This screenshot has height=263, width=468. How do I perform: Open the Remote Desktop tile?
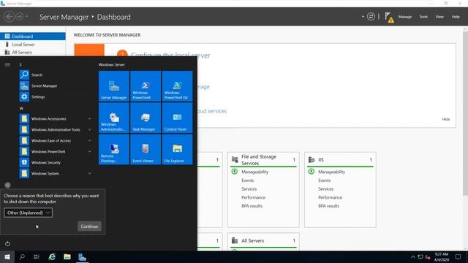coord(114,149)
